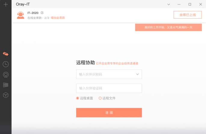This screenshot has width=206, height=134.
Task: Open the title bar dropdown chevron menu
Action: tap(169, 4)
